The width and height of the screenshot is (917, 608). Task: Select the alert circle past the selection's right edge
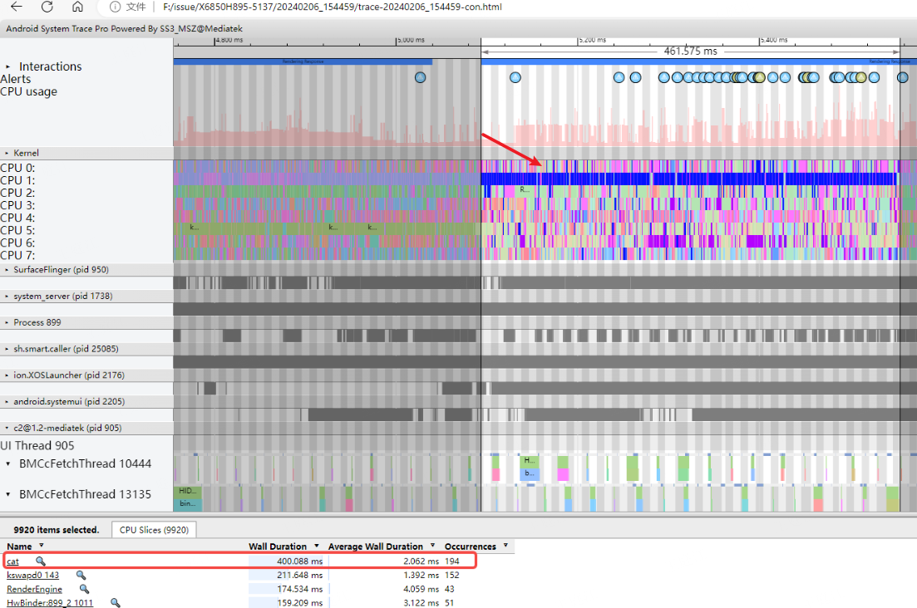(903, 77)
